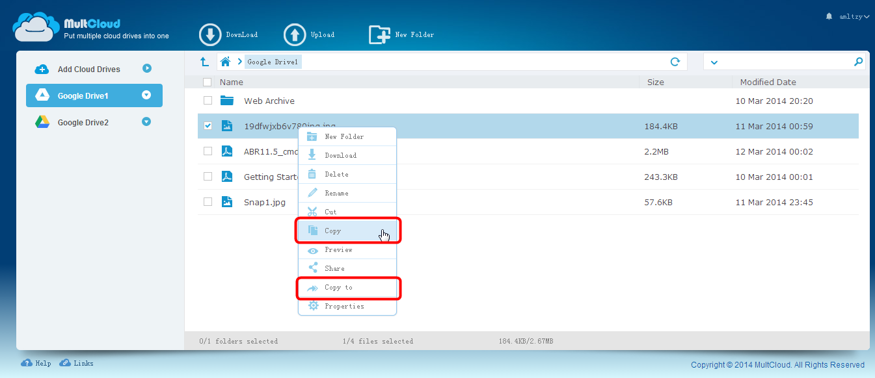The width and height of the screenshot is (875, 378).
Task: Click Web Archive folder name
Action: 269,101
